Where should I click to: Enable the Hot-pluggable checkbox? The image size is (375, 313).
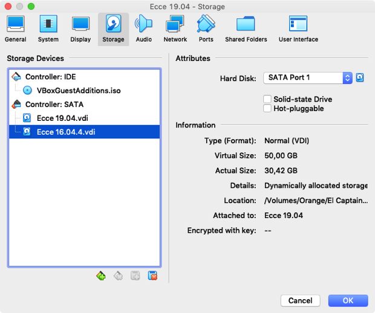pos(267,108)
